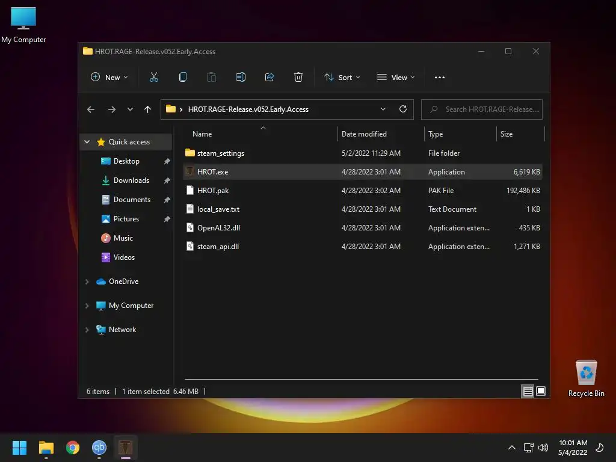Launch Google Chrome from taskbar

pos(73,448)
